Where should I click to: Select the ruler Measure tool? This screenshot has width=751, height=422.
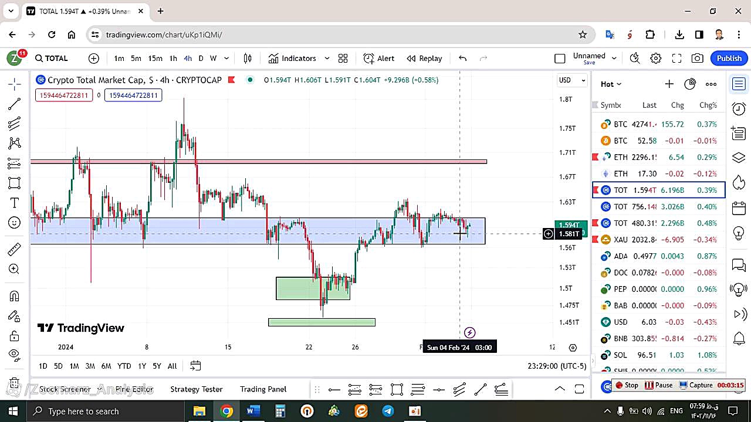15,250
